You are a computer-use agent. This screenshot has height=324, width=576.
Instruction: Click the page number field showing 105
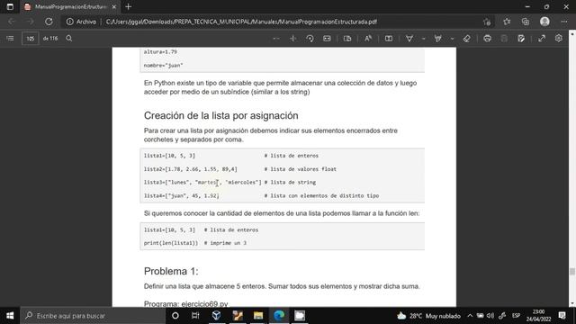(30, 38)
